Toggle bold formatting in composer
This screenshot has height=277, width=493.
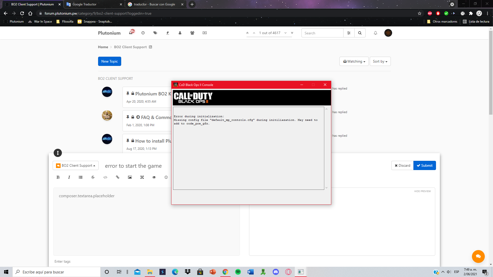[58, 177]
